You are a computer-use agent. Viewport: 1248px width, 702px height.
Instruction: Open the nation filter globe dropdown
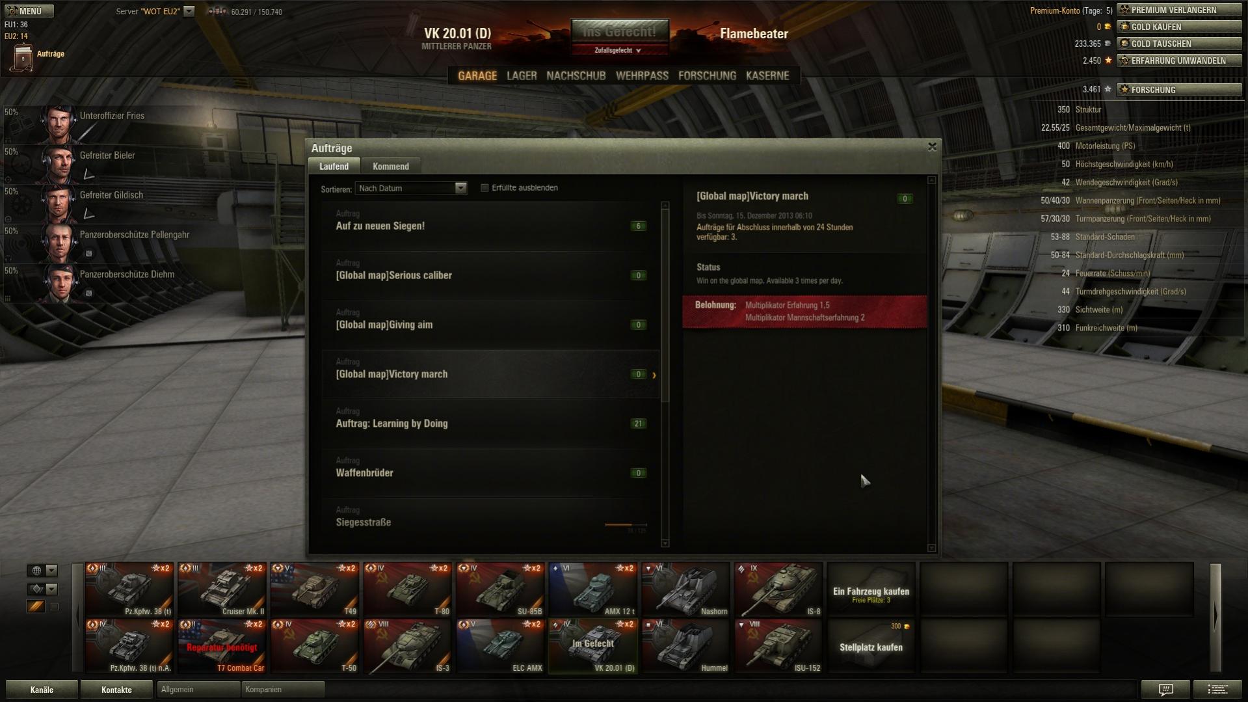(x=43, y=571)
